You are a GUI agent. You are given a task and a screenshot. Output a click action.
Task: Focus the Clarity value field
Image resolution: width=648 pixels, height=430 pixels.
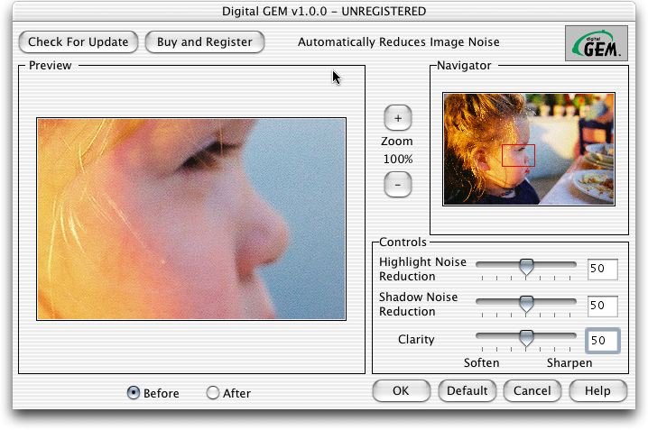(603, 341)
